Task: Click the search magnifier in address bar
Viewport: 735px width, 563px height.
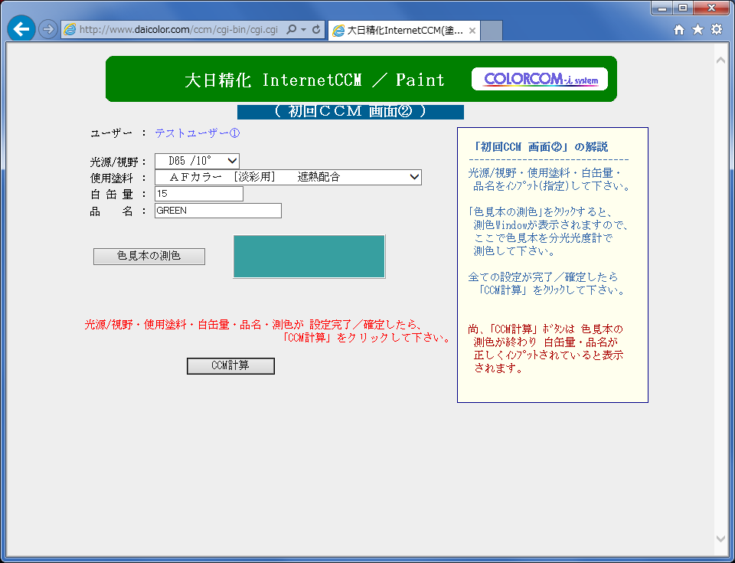Action: (292, 30)
